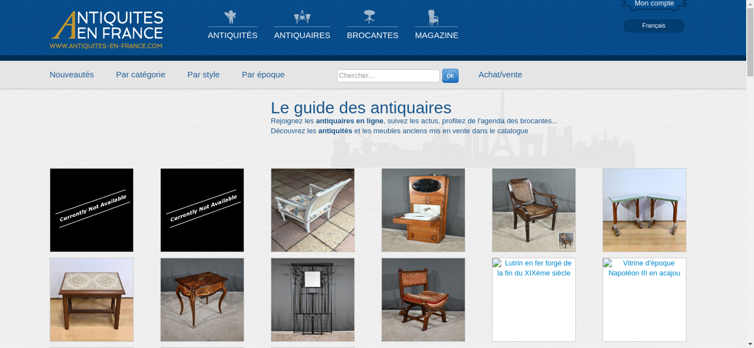Open the Par style menu
754x348 pixels.
[204, 75]
